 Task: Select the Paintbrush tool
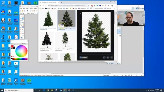[x=21, y=29]
